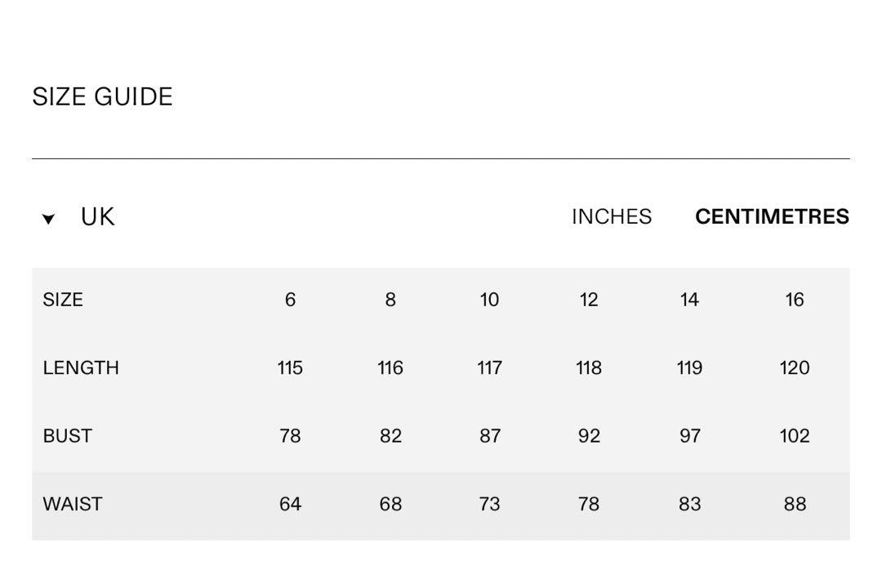Click waist value 83 for size 14
The image size is (882, 583).
[x=689, y=504]
